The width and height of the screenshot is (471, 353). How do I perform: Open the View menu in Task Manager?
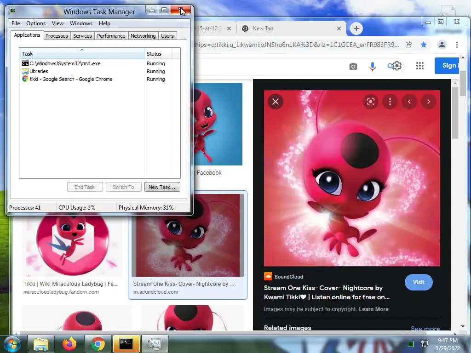57,23
